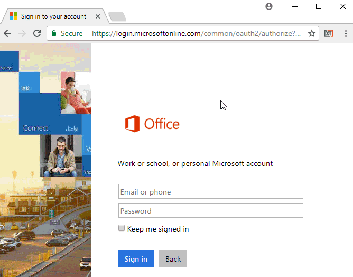Reload the current page
This screenshot has height=277, width=353.
coord(37,33)
